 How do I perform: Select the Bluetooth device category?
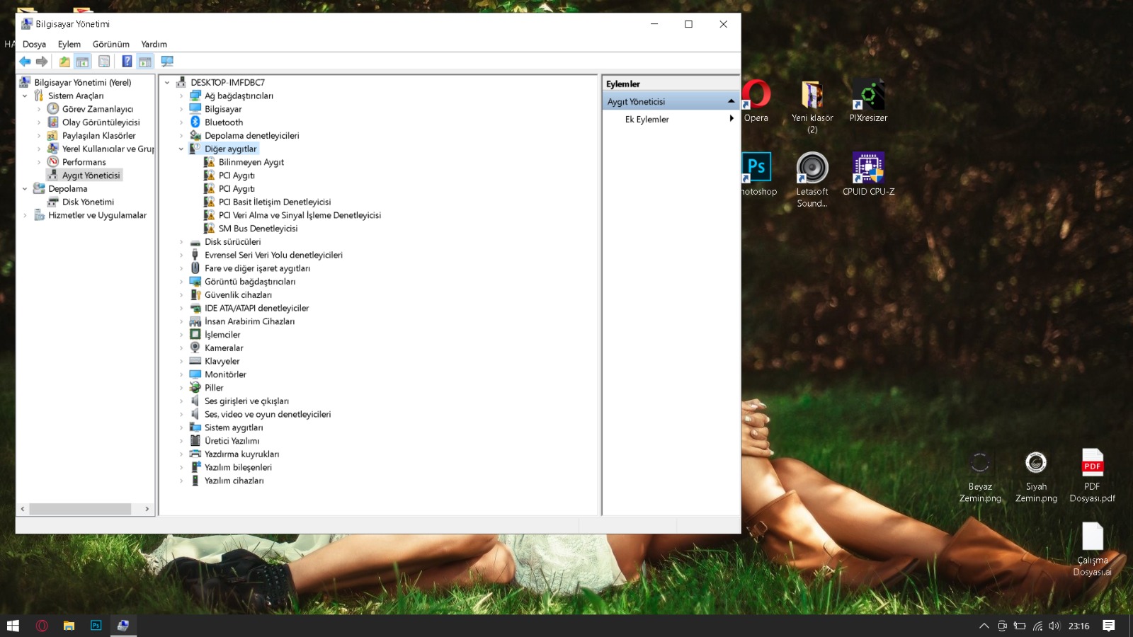[224, 122]
